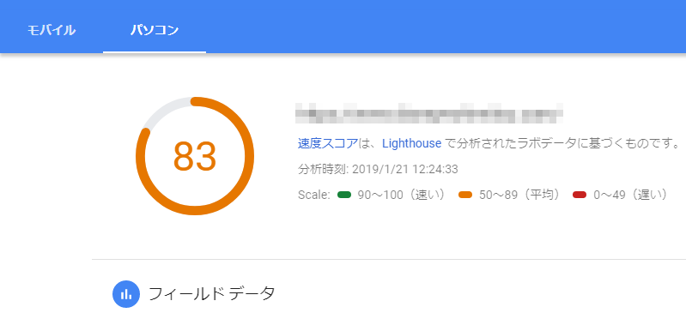Click the green fast scale indicator
The image size is (686, 319).
click(x=344, y=195)
